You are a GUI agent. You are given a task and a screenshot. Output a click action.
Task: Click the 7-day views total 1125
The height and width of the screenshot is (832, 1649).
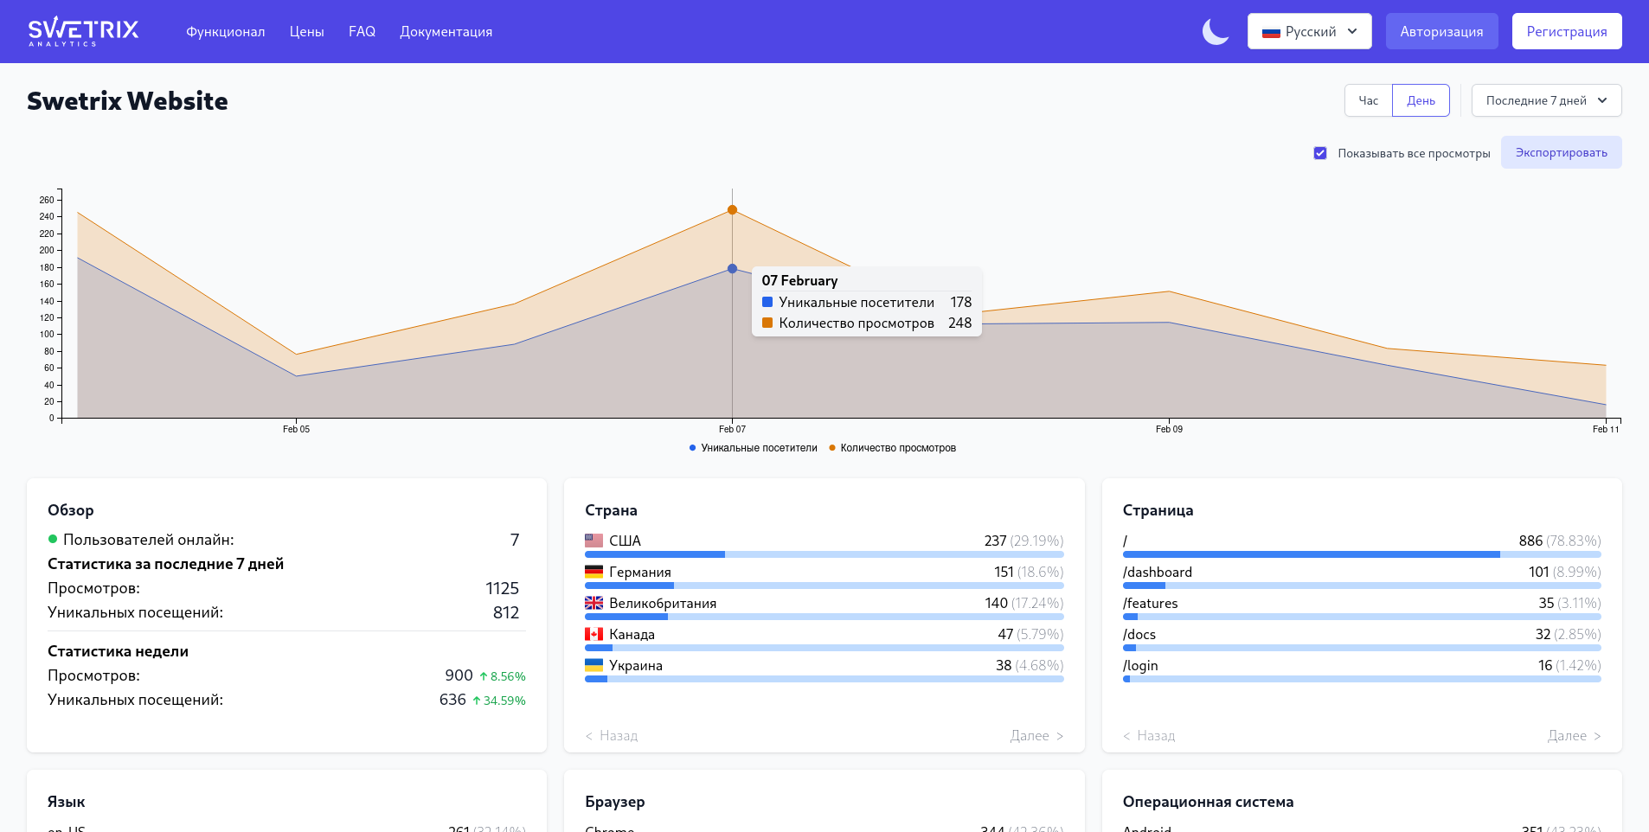pyautogui.click(x=502, y=588)
